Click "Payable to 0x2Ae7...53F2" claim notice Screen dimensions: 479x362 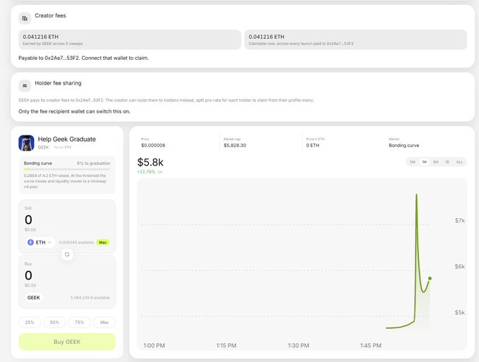(x=84, y=58)
